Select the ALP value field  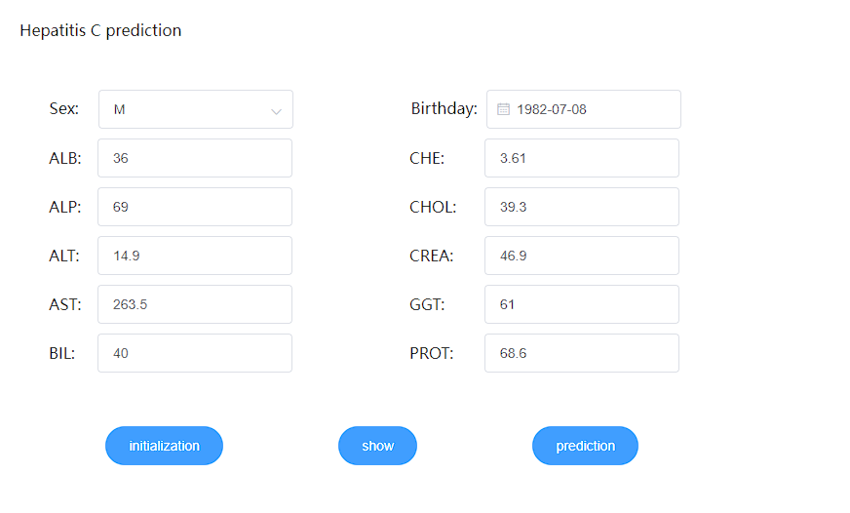tap(195, 207)
